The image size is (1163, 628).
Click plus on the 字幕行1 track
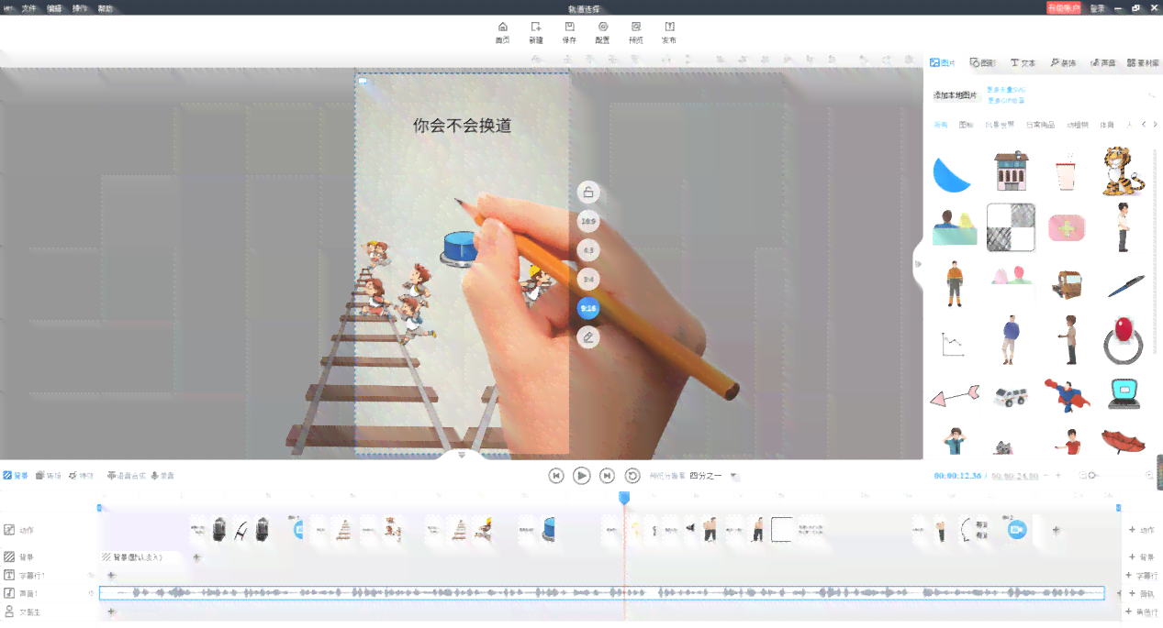111,576
